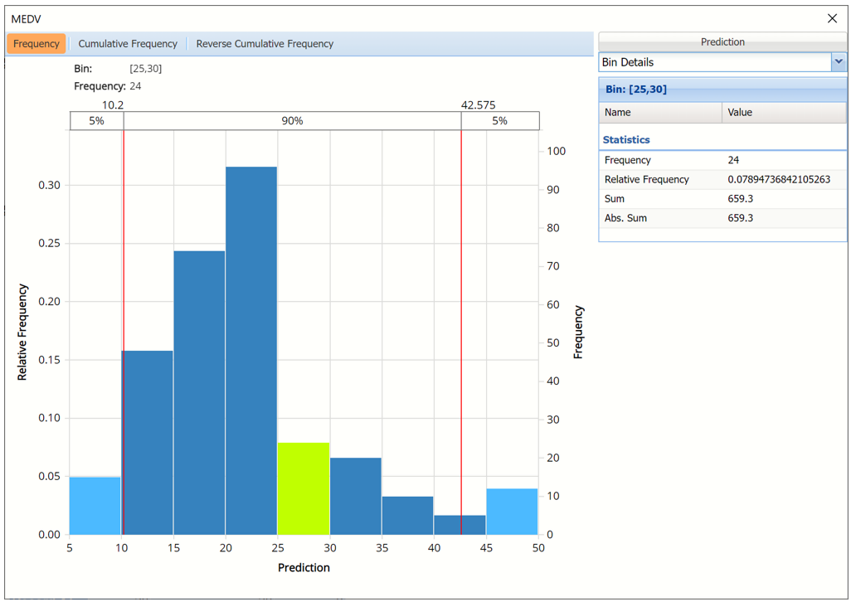Select the highlighted green 25-30 histogram bar
The width and height of the screenshot is (851, 602).
[304, 489]
